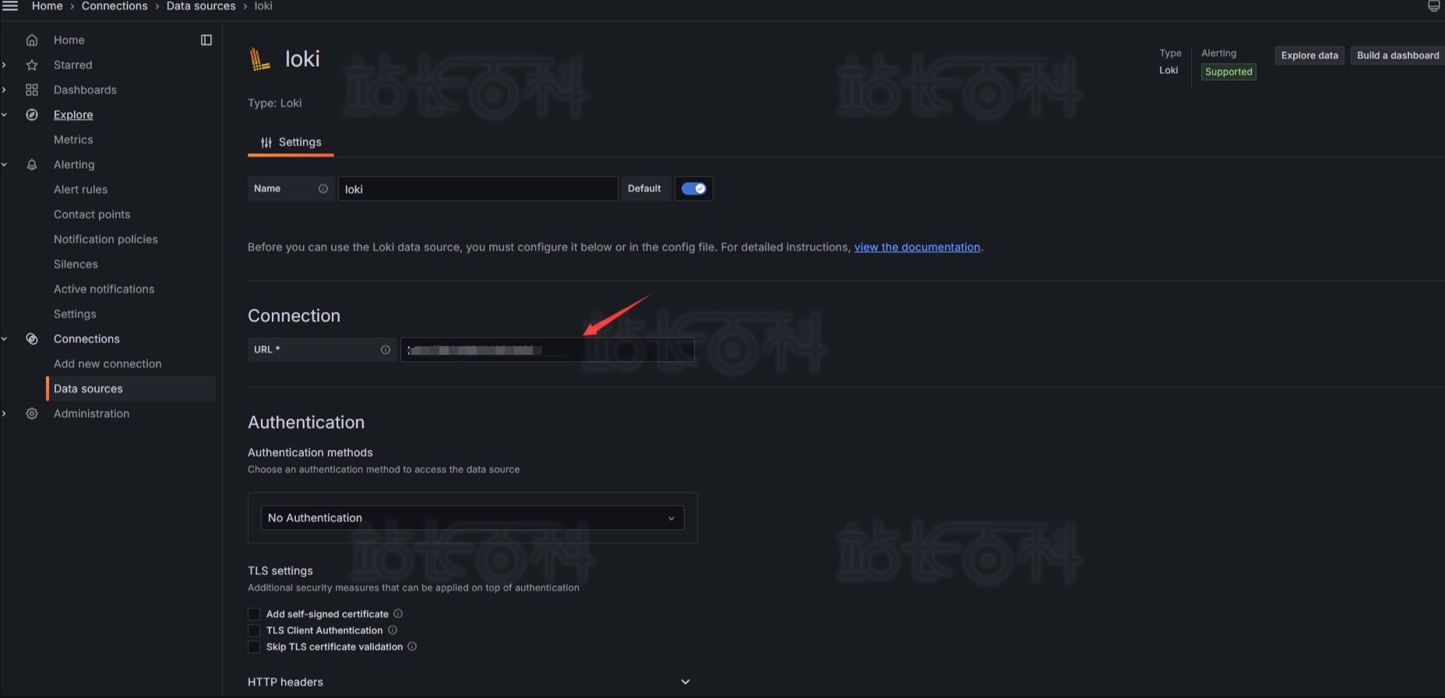The height and width of the screenshot is (698, 1445).
Task: Click the Alerting bell icon
Action: [32, 164]
